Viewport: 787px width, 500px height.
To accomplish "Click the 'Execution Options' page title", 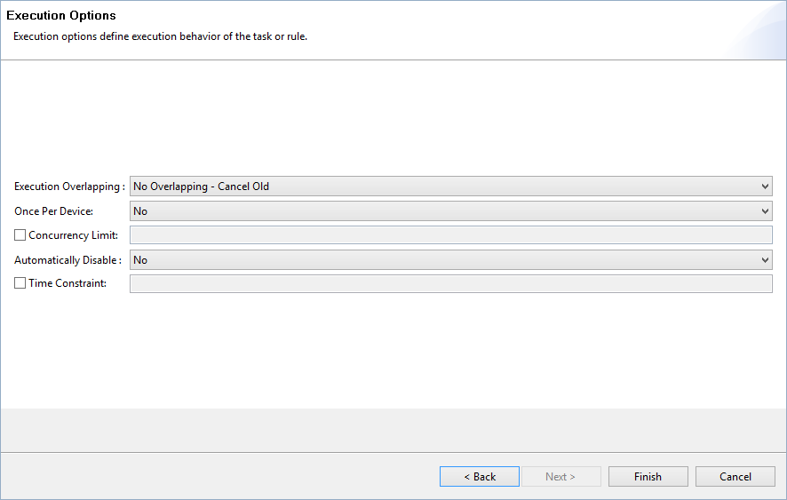I will point(61,16).
